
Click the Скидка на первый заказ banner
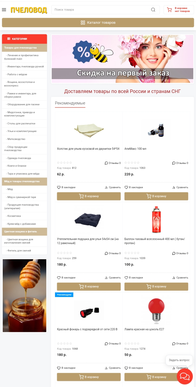pyautogui.click(x=122, y=59)
